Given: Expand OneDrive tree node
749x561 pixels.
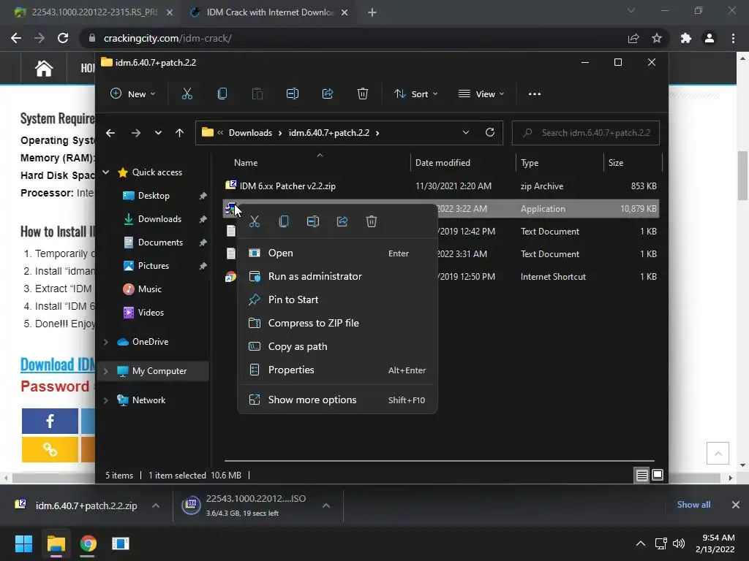Looking at the screenshot, I should [106, 342].
